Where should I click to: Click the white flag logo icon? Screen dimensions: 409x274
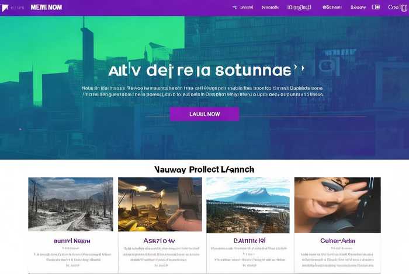coord(5,8)
